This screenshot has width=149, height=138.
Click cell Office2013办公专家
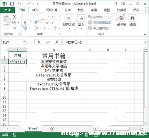(54, 75)
